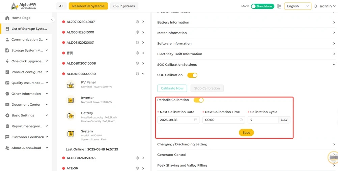Expand the Basic Settings menu chevron
Screen dimensions: 338x171
click(47, 115)
